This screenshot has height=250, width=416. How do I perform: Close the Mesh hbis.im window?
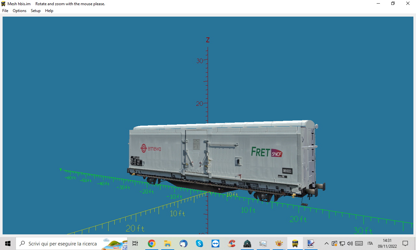click(x=408, y=4)
